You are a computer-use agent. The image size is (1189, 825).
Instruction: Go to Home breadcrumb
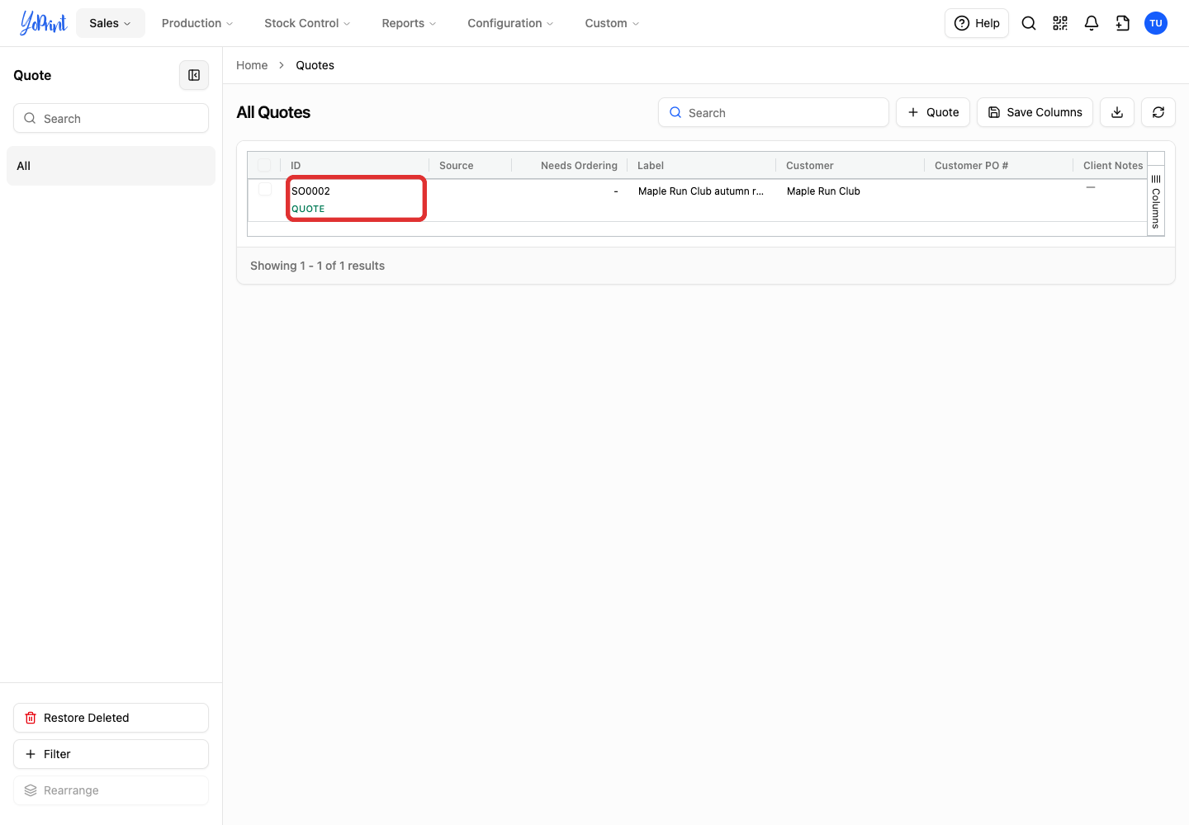252,65
